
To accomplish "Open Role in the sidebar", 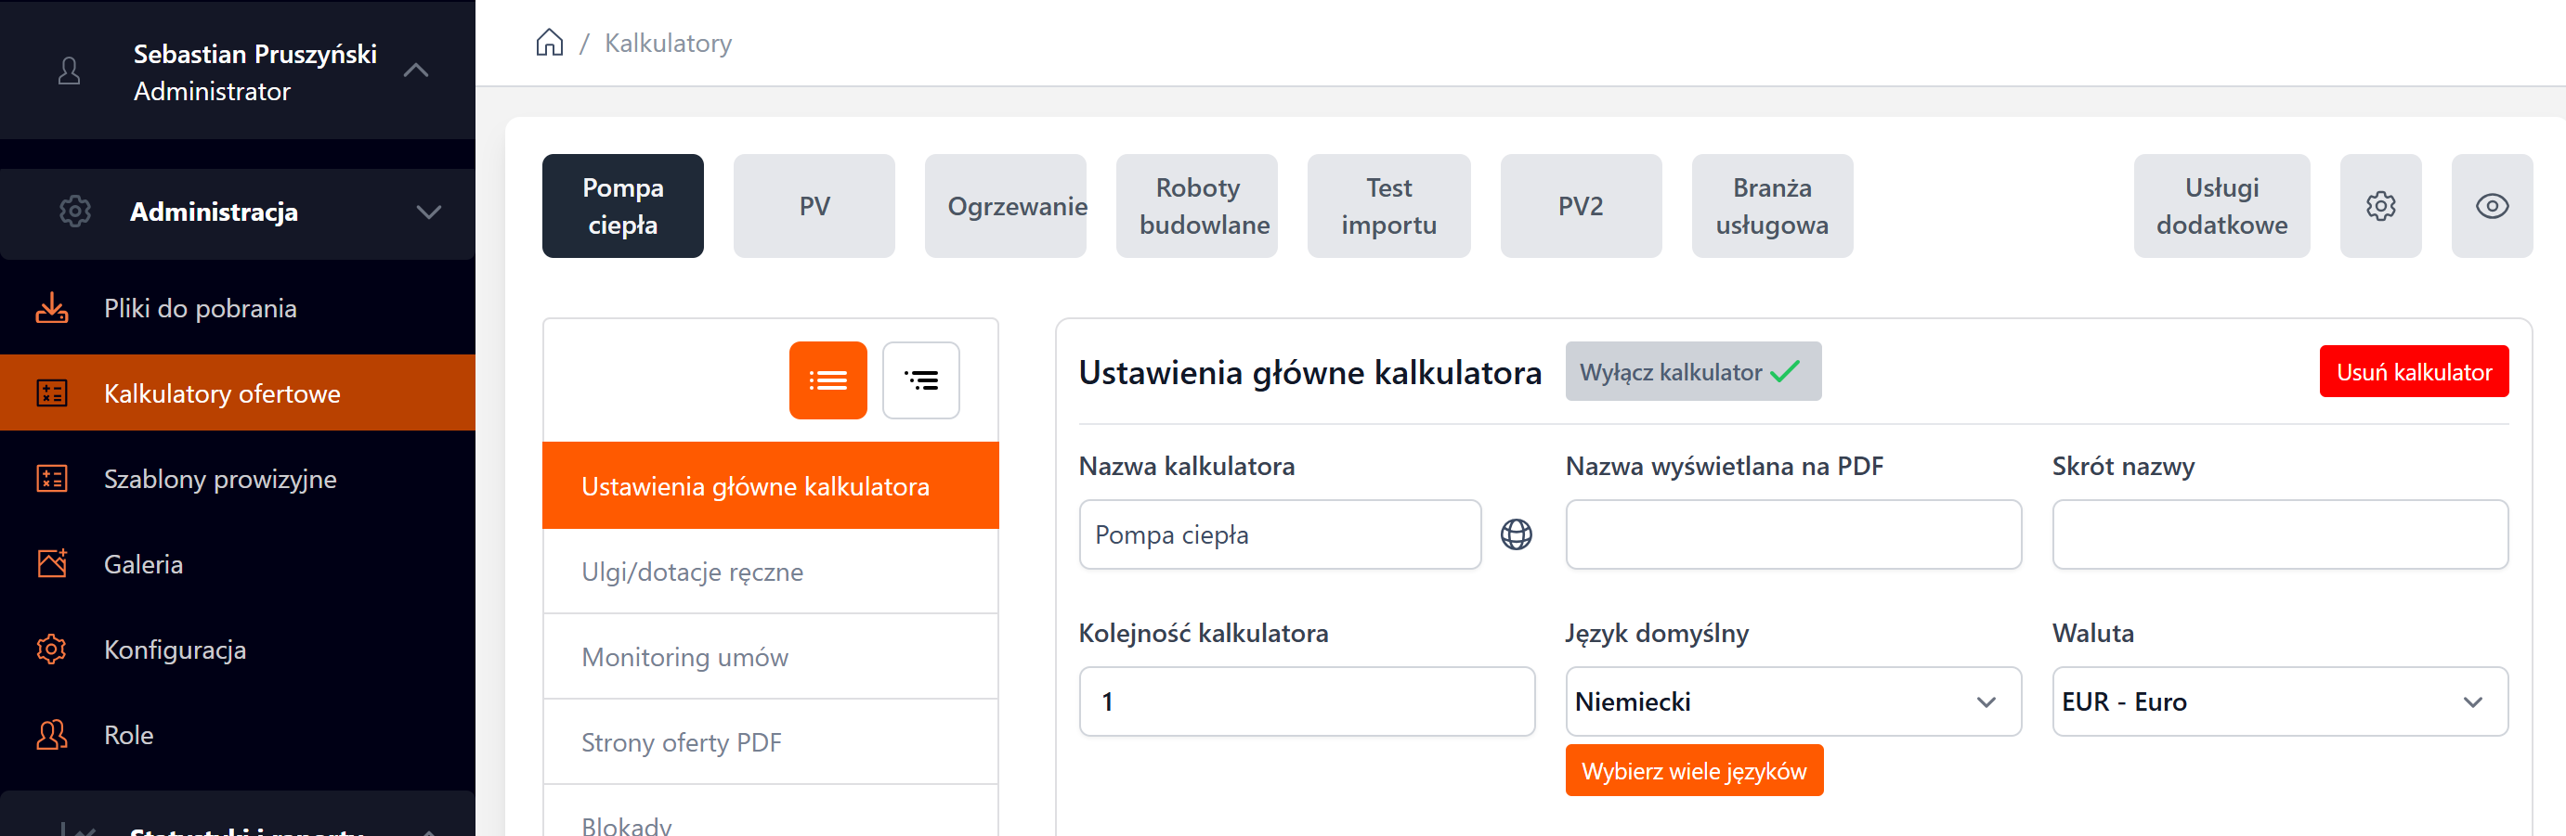I will [x=128, y=736].
